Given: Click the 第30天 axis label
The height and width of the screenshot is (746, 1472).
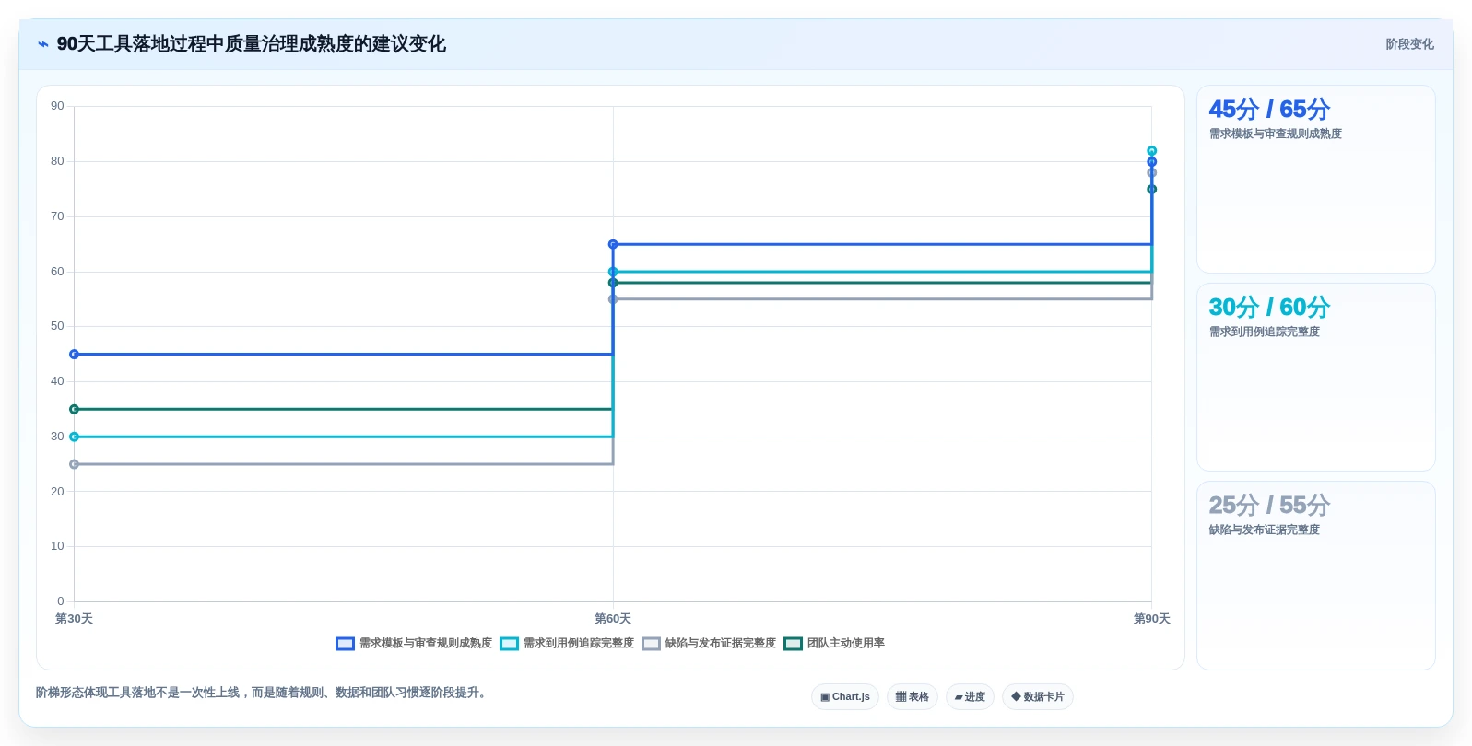Looking at the screenshot, I should pyautogui.click(x=74, y=619).
